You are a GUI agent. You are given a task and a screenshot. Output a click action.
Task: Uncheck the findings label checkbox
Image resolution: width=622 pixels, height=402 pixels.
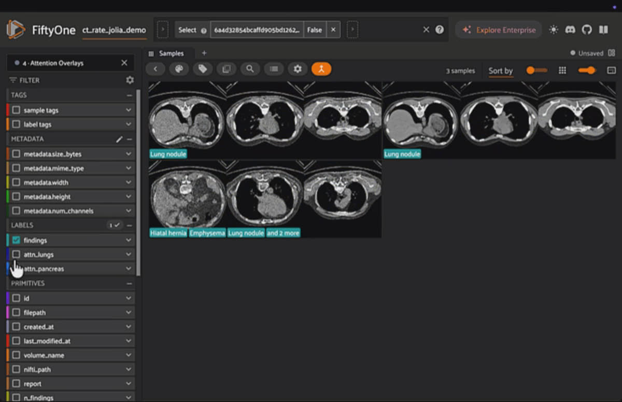17,240
